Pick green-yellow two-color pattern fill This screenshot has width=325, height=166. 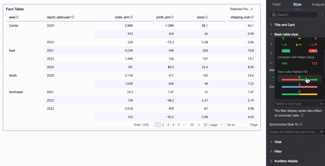click(299, 93)
